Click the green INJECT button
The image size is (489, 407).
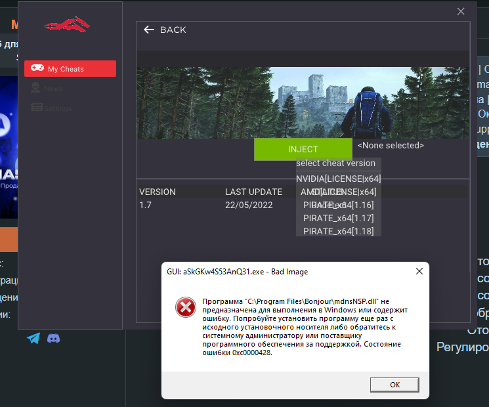pyautogui.click(x=303, y=150)
